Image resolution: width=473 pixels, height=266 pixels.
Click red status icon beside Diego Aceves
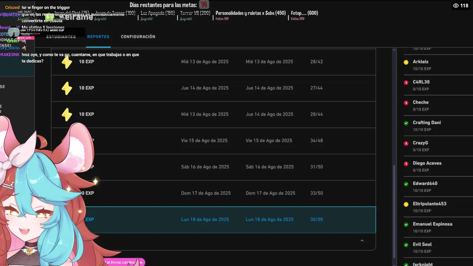coord(406,164)
